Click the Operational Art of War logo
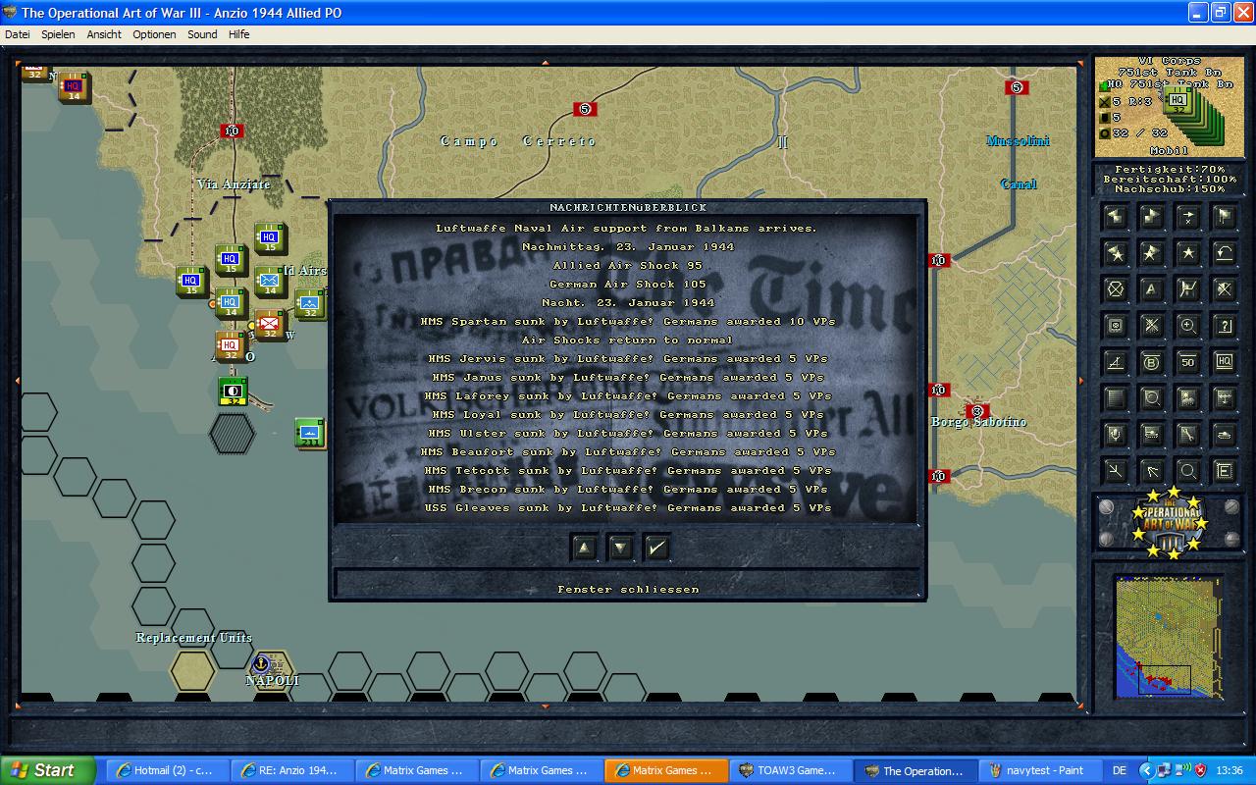Screen dimensions: 1256x785 pyautogui.click(x=1168, y=523)
